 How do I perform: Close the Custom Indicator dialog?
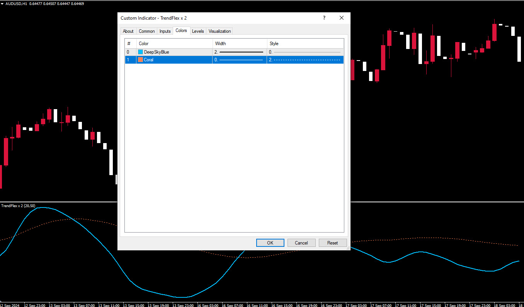[x=342, y=18]
